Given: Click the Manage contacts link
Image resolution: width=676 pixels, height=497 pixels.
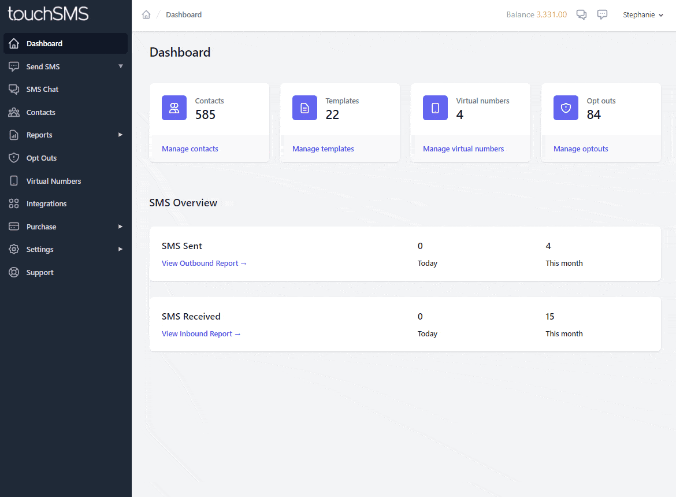Looking at the screenshot, I should (190, 149).
